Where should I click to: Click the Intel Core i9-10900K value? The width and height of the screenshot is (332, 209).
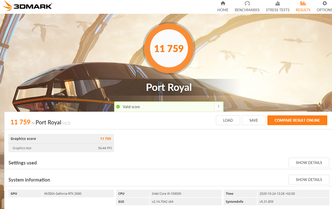tap(167, 194)
